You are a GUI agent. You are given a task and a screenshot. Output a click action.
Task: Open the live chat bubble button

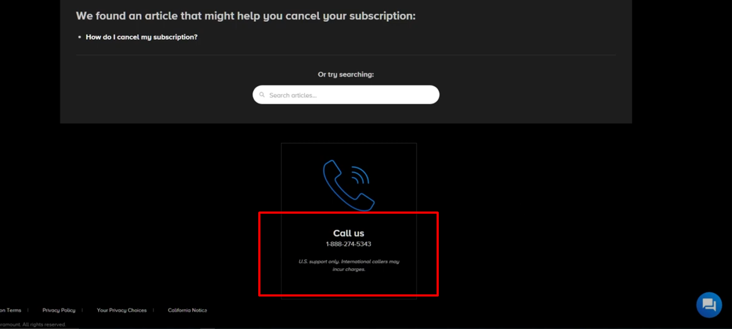[x=709, y=305]
